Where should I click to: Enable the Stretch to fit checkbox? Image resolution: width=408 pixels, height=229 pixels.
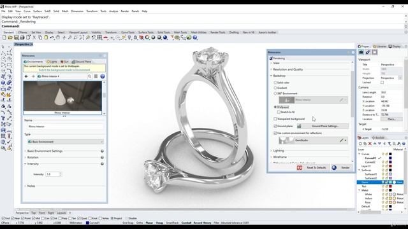[279, 112]
